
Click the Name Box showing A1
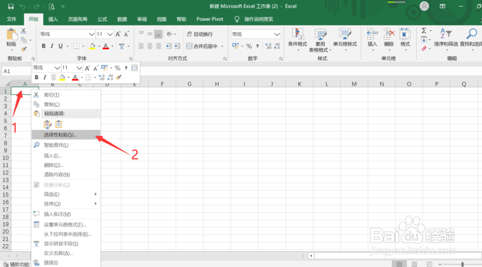click(x=16, y=71)
